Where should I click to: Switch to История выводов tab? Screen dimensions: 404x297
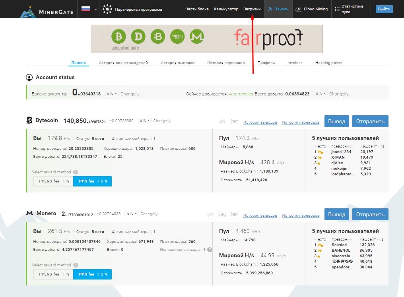[177, 62]
